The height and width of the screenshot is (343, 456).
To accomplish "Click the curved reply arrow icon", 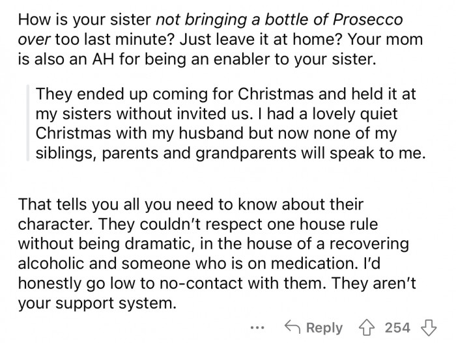I will pos(292,327).
